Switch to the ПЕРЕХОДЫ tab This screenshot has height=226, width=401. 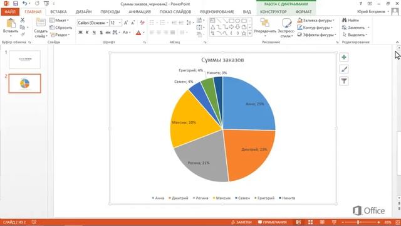[x=110, y=12]
